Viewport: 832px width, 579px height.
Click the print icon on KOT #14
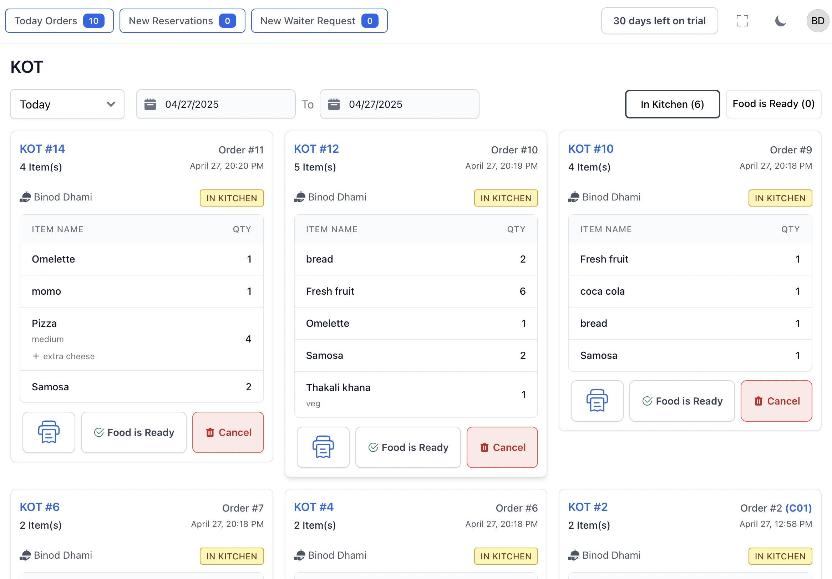(49, 432)
